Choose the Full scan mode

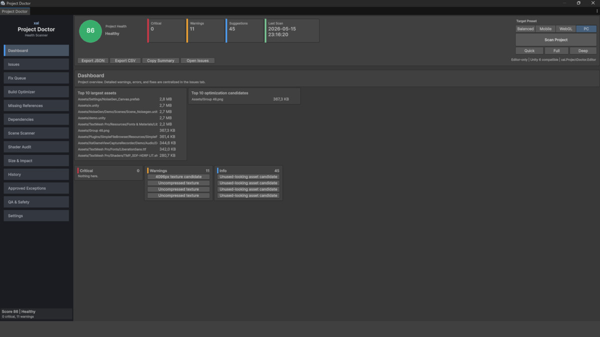pyautogui.click(x=556, y=50)
